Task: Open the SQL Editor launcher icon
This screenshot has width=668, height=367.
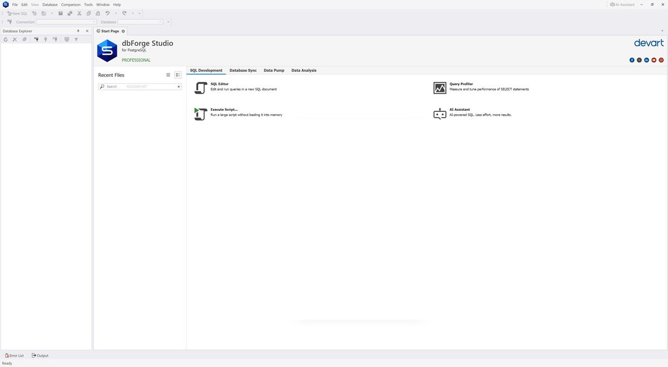Action: coord(200,88)
